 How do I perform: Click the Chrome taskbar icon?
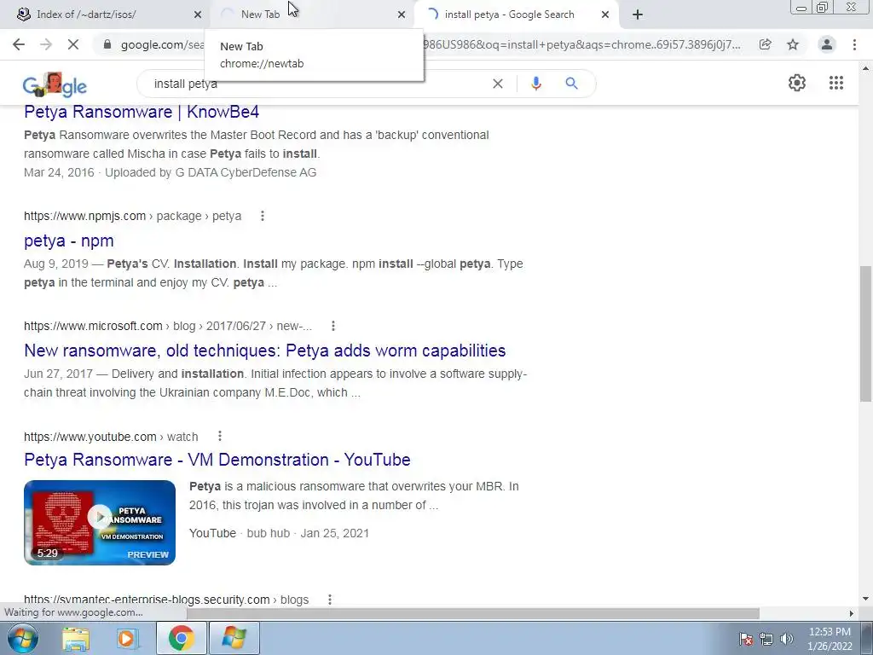[181, 638]
